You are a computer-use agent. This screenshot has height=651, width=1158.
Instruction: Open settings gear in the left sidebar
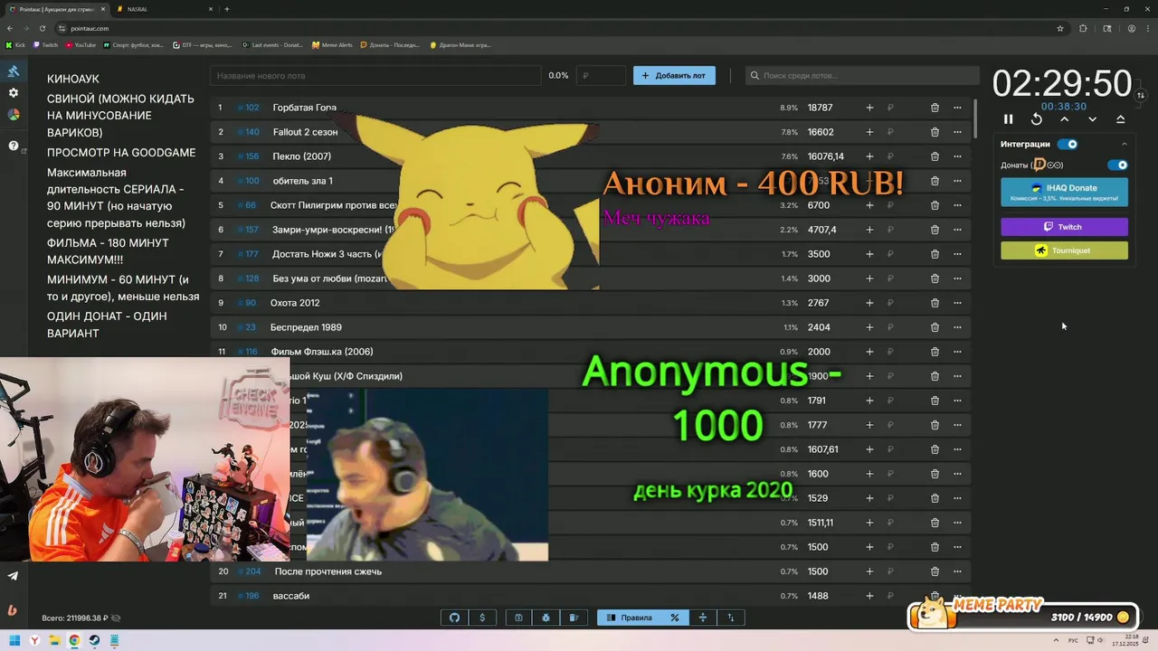pyautogui.click(x=14, y=93)
